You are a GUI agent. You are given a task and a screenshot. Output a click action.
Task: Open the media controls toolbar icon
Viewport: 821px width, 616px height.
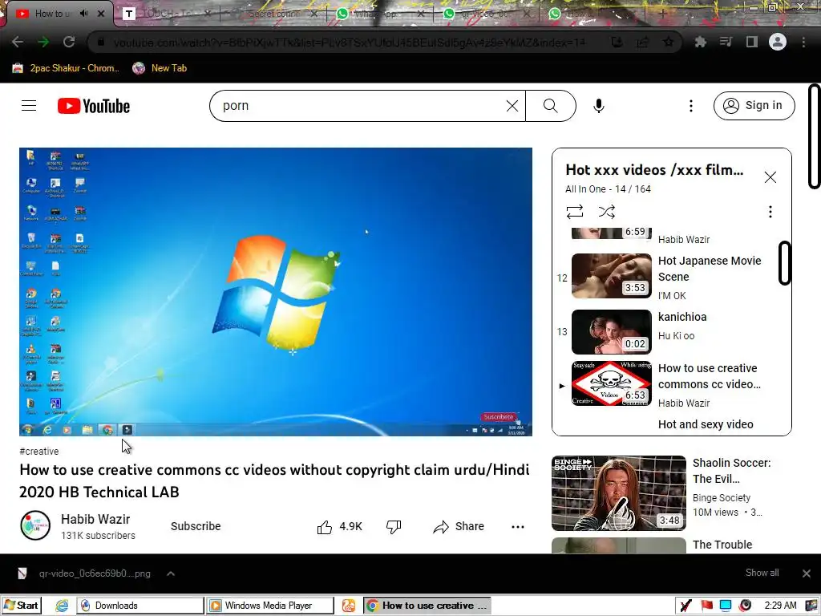(726, 42)
